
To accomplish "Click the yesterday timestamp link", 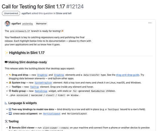I will 27,24.
